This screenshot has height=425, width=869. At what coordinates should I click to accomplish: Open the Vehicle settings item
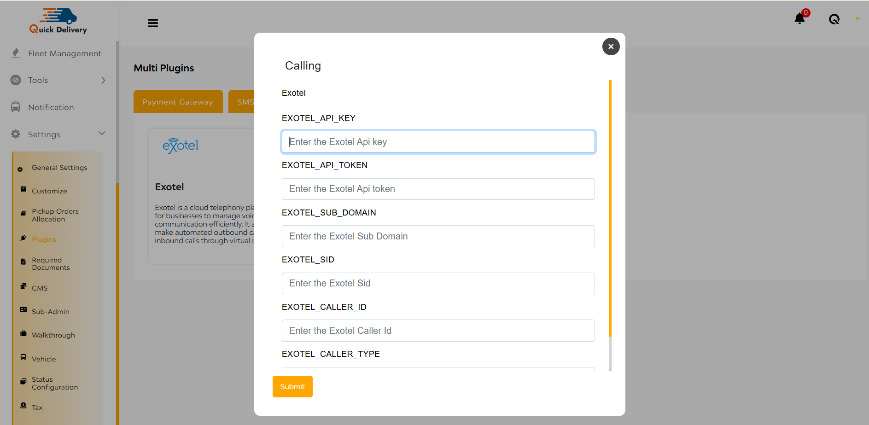point(44,359)
